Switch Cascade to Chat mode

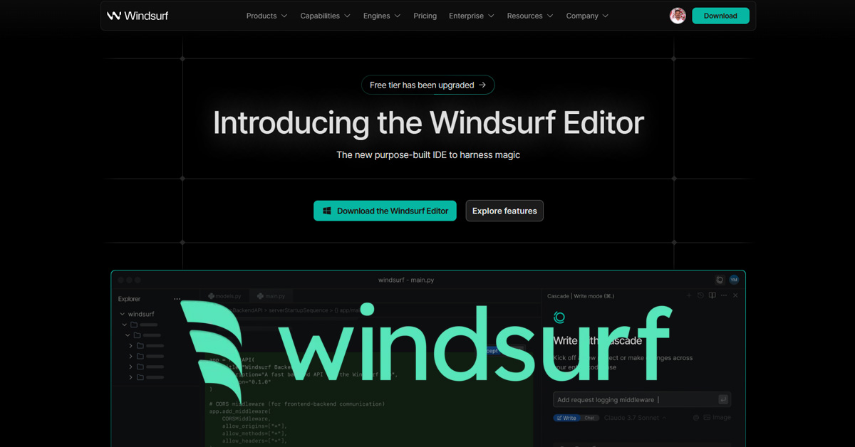(589, 418)
